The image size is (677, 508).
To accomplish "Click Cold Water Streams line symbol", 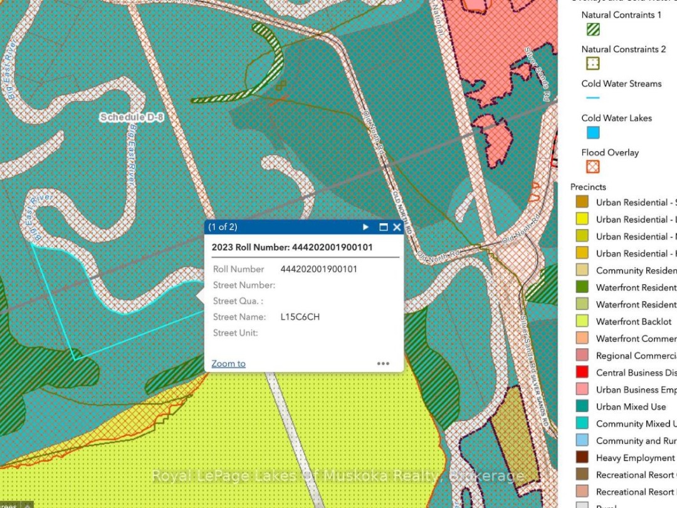I will pyautogui.click(x=592, y=98).
